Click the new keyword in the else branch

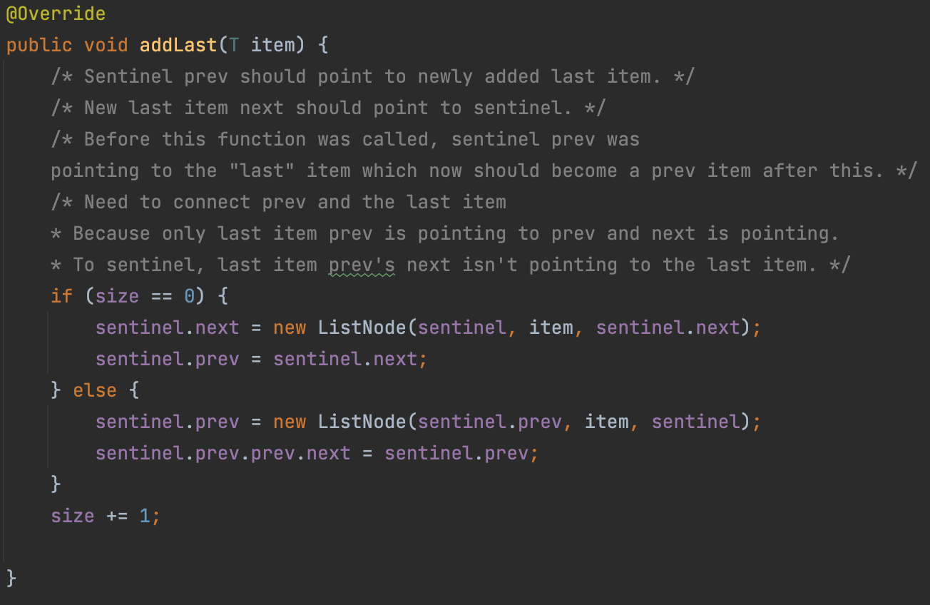[290, 422]
